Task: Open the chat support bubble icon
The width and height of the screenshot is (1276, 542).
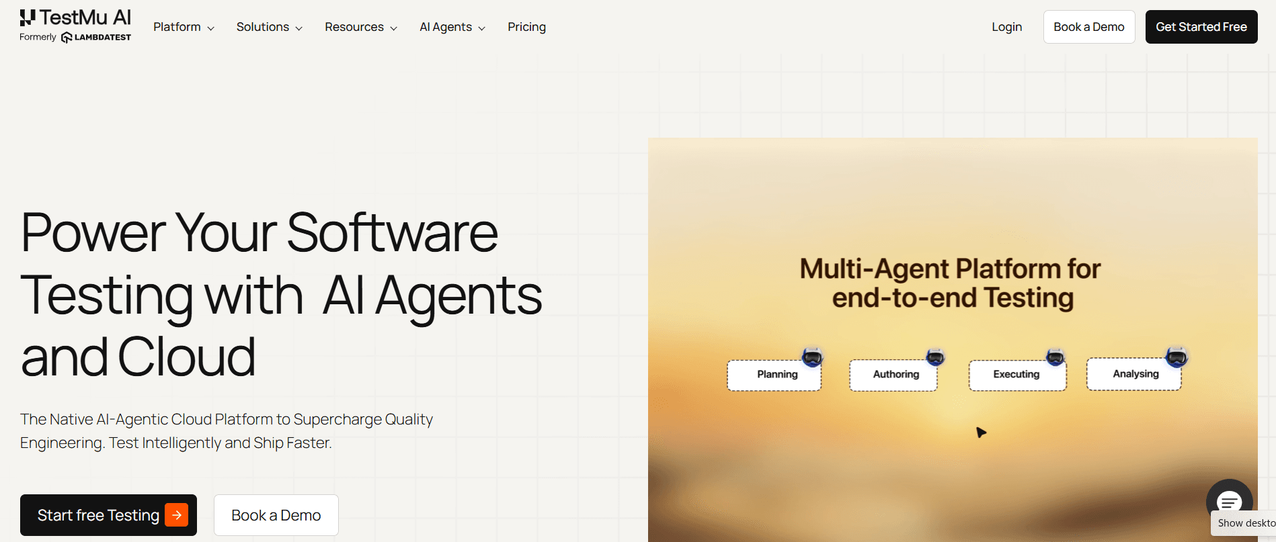Action: [x=1229, y=499]
